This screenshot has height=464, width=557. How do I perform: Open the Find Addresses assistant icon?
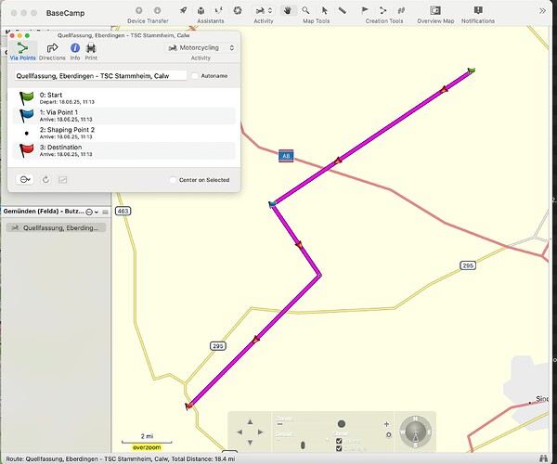(201, 10)
